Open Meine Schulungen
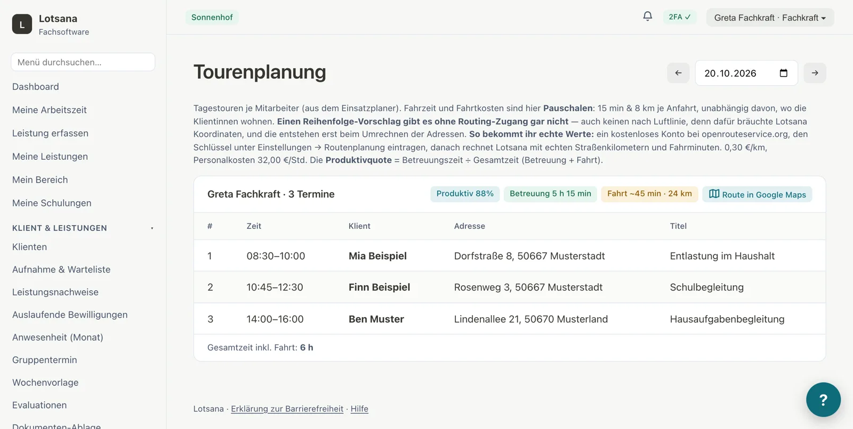This screenshot has height=429, width=853. pyautogui.click(x=52, y=203)
